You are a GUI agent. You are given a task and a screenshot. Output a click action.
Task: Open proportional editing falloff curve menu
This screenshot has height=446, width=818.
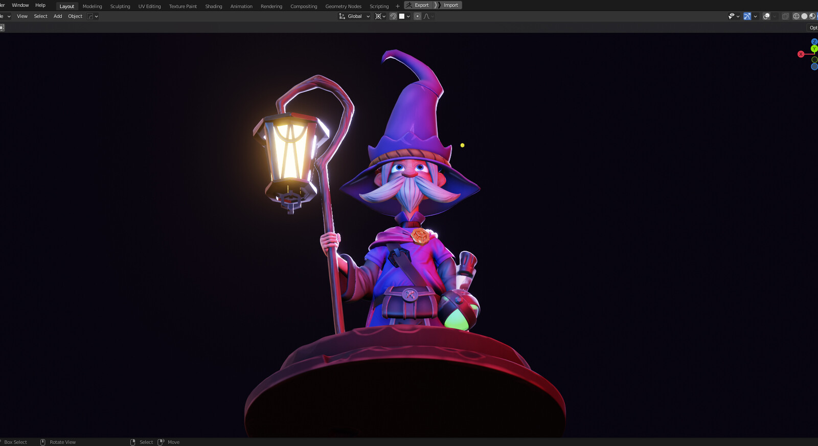point(428,16)
